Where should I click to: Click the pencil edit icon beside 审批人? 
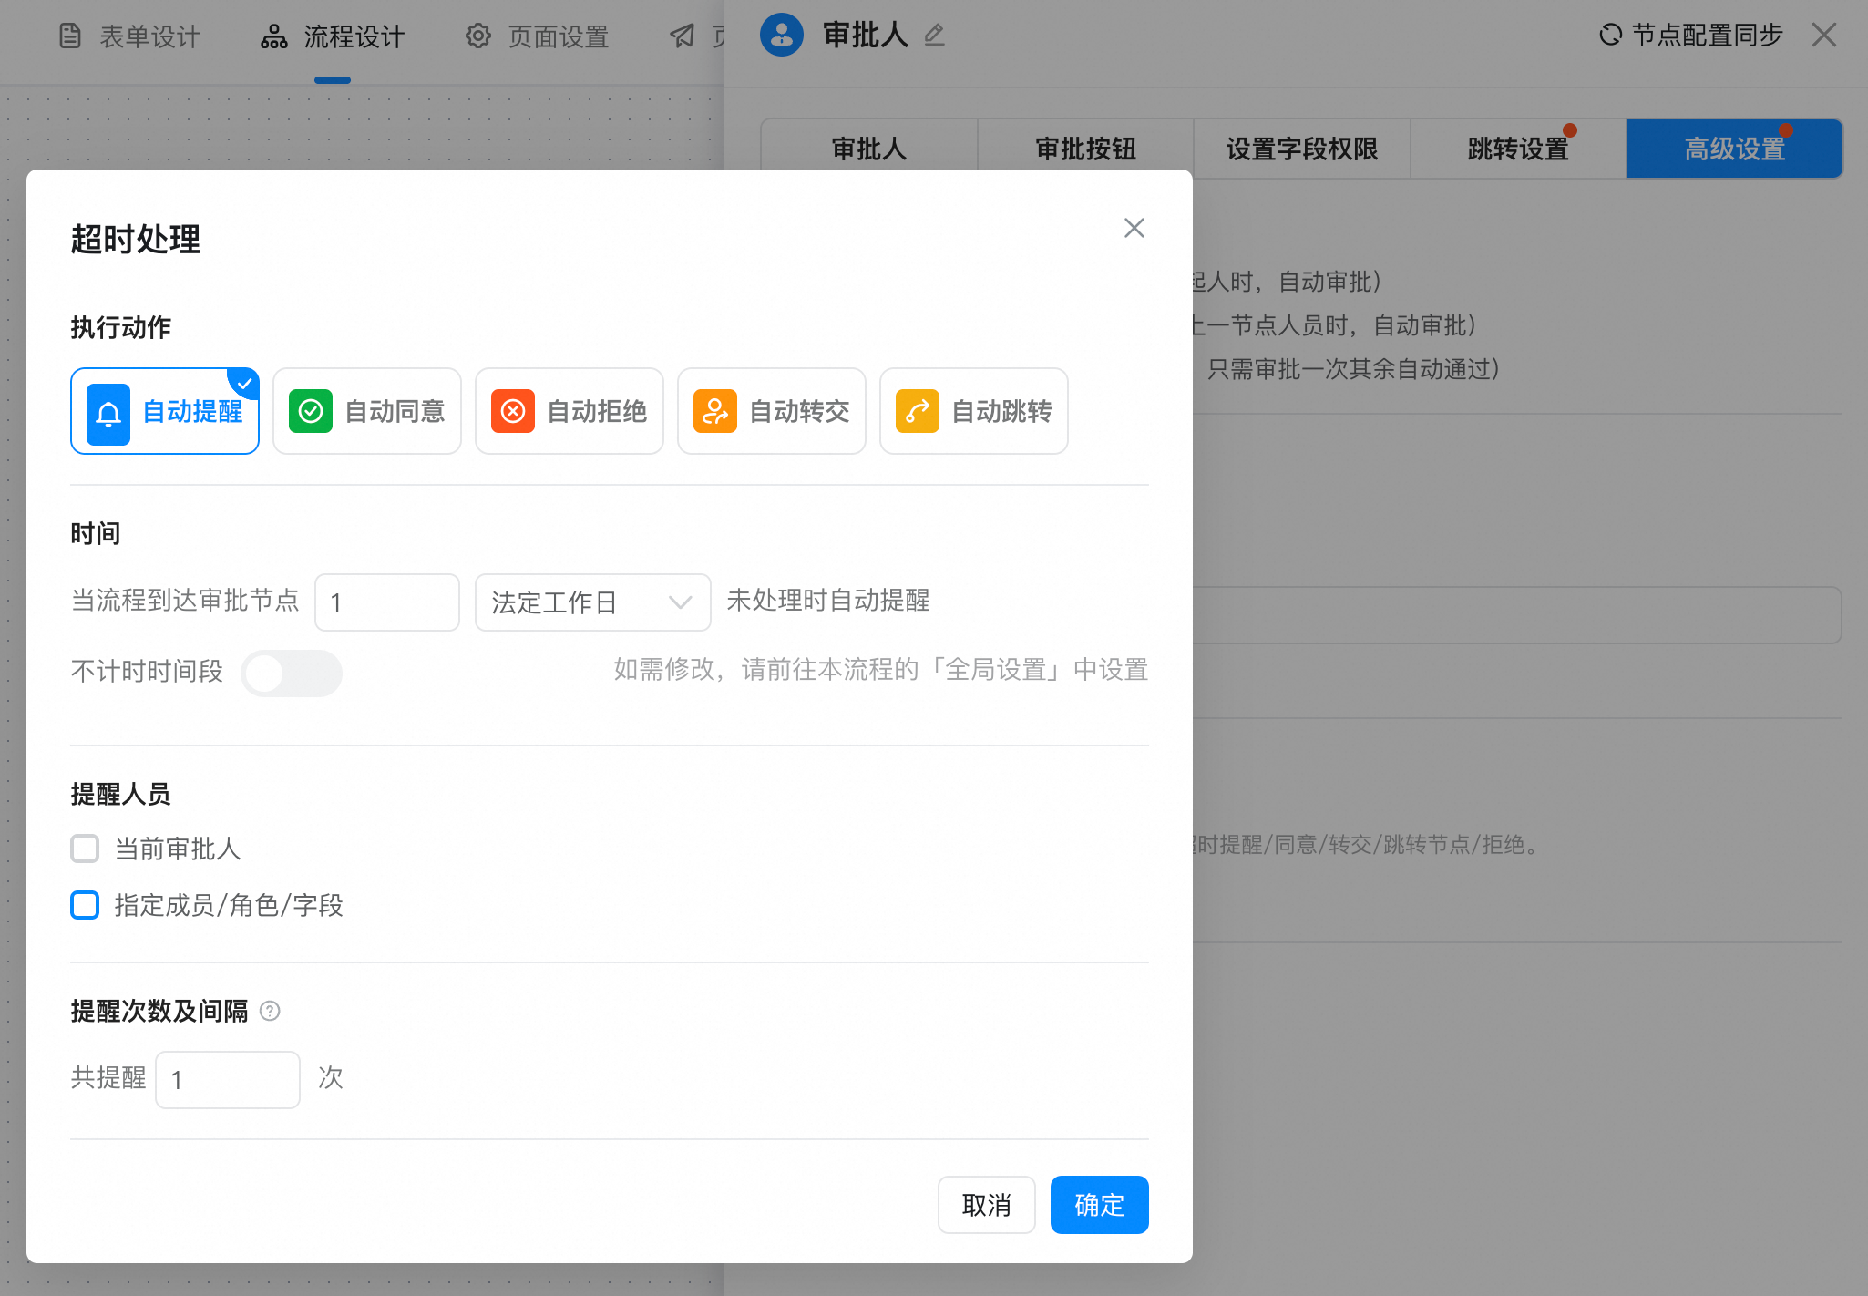pos(934,36)
